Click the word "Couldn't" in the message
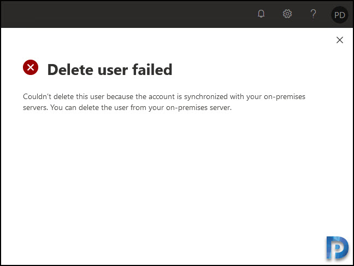This screenshot has height=266, width=354. [x=37, y=96]
